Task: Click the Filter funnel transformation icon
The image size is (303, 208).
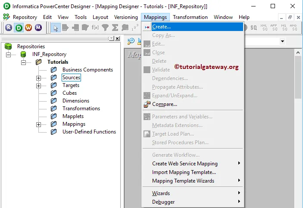Action: (105, 28)
